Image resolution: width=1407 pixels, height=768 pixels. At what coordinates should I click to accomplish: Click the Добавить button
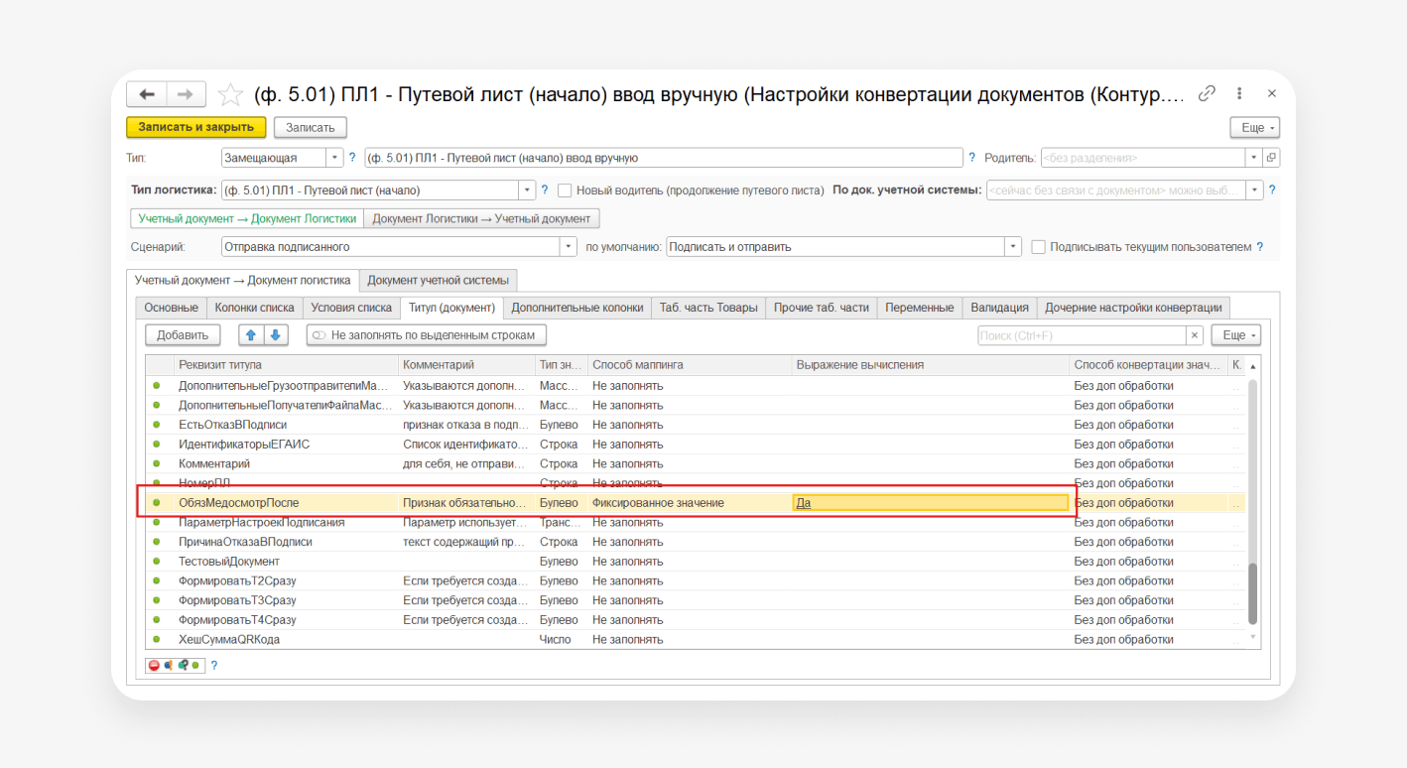[x=183, y=335]
